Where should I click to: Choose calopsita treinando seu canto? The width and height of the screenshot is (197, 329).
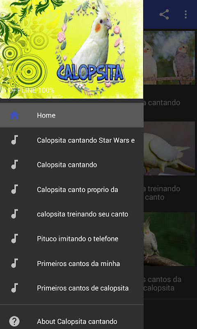click(71, 214)
